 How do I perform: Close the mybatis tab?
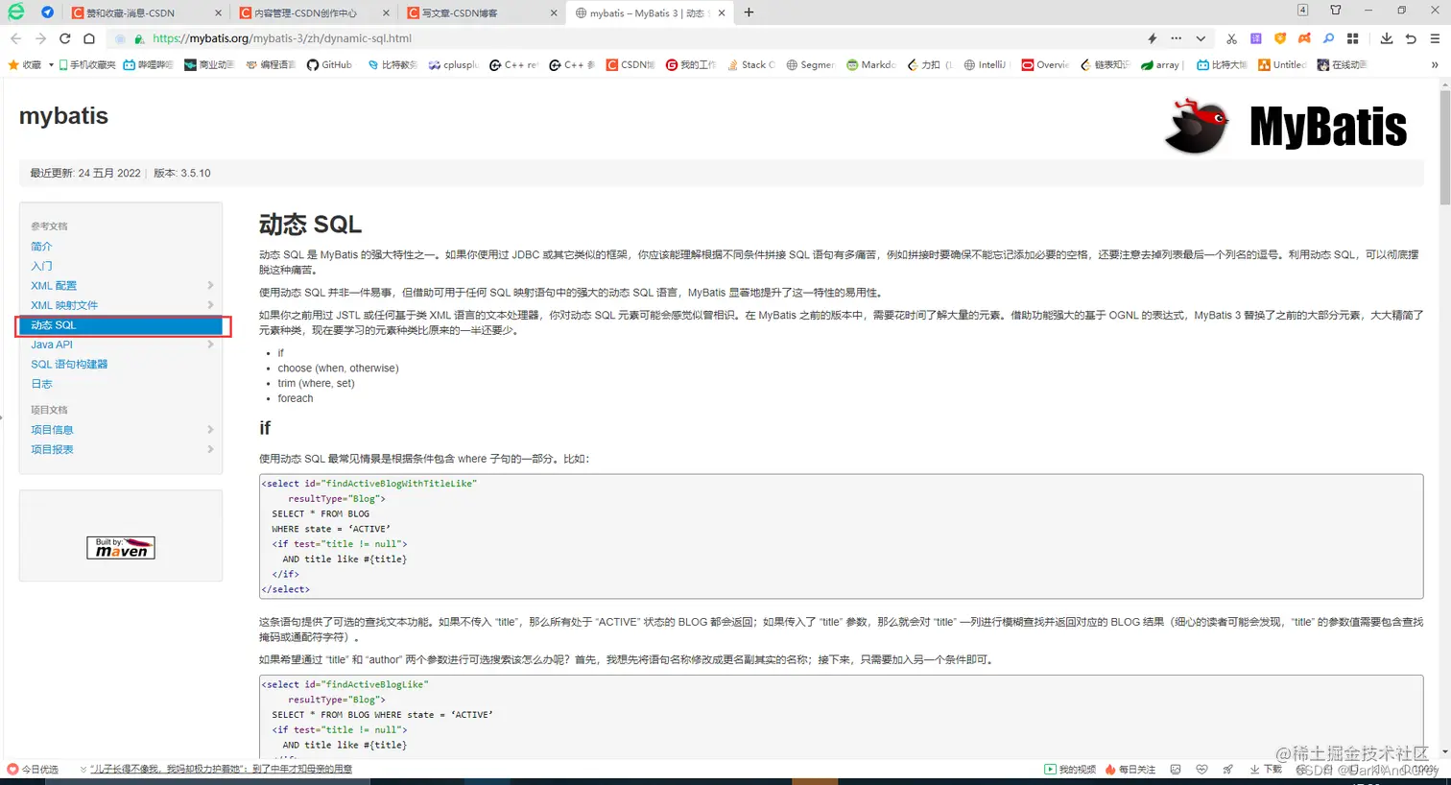[722, 12]
